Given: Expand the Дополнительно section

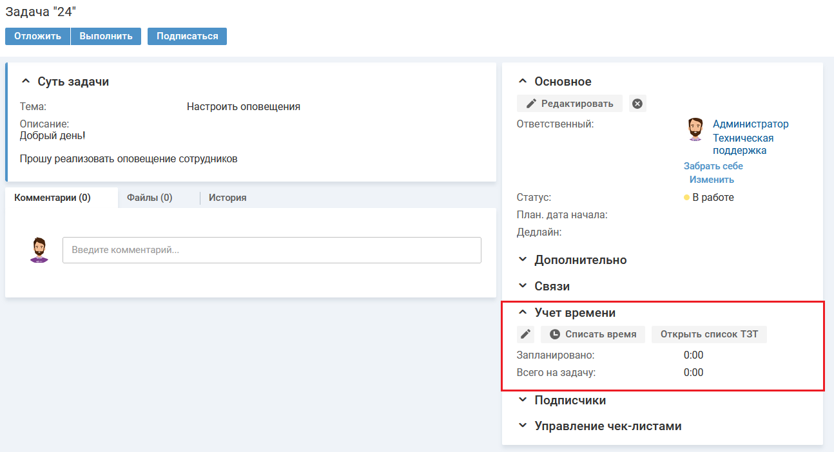Looking at the screenshot, I should coord(523,260).
